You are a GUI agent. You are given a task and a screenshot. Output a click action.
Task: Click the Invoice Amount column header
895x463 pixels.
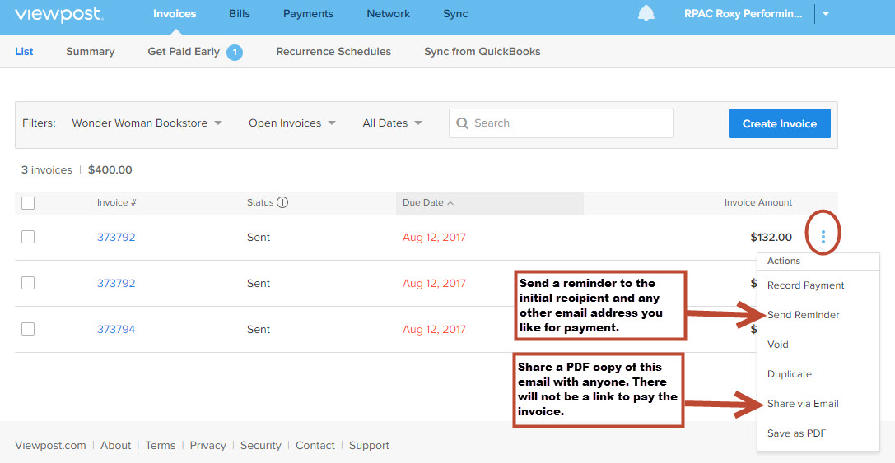coord(758,202)
